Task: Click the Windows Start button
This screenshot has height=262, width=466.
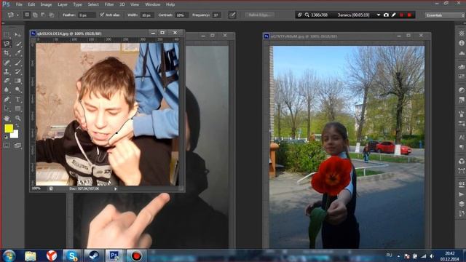Action: pos(9,255)
